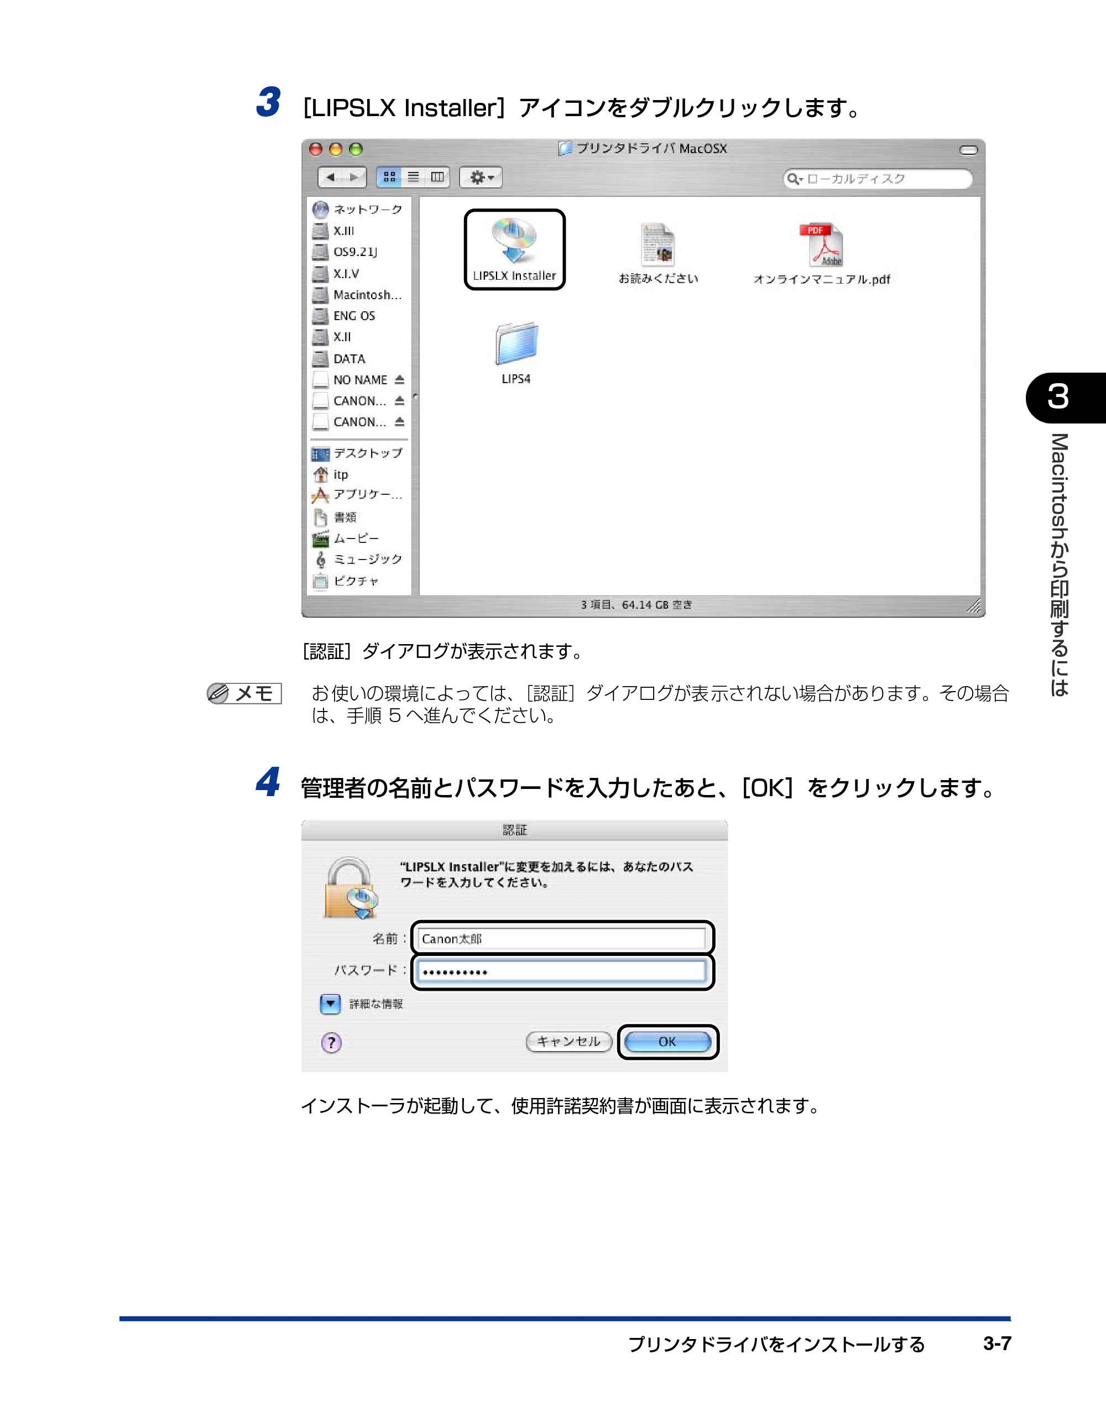Open ムービー movies folder in sidebar

(x=345, y=539)
